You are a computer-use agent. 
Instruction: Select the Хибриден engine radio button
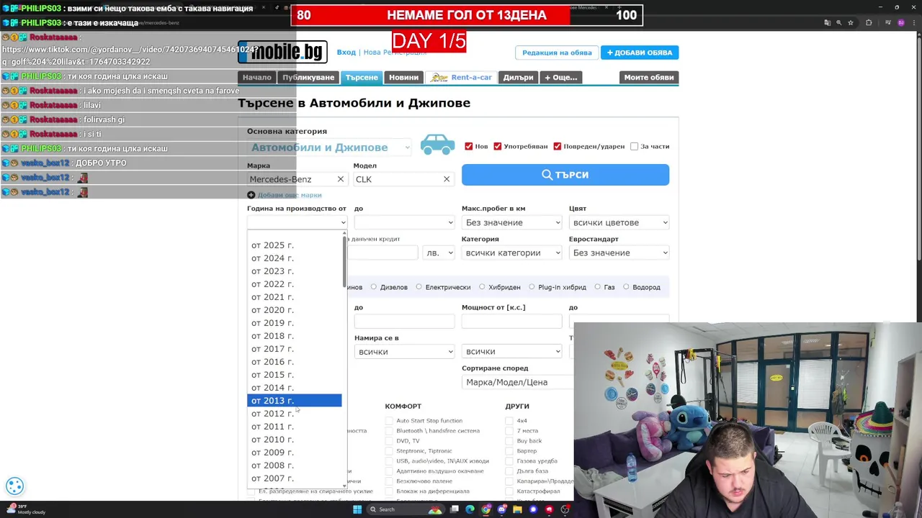click(x=482, y=287)
